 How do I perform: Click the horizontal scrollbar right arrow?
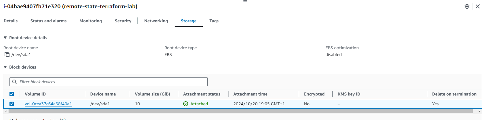[x=479, y=111]
